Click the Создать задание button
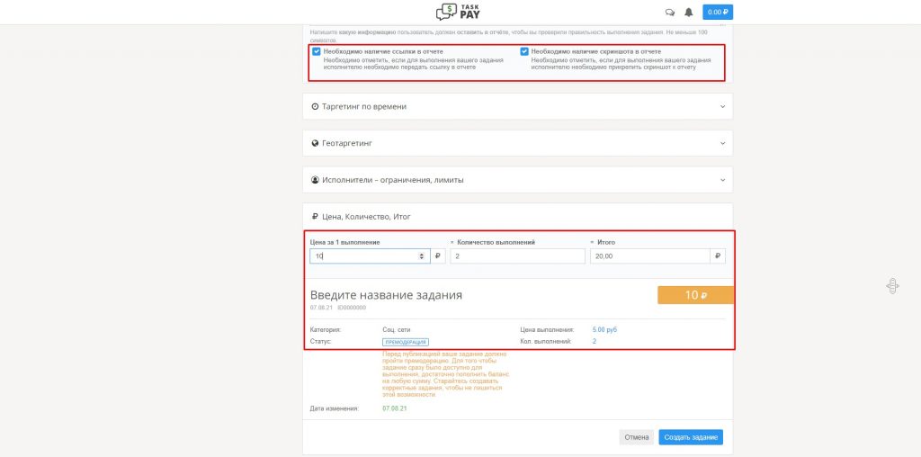 (691, 437)
